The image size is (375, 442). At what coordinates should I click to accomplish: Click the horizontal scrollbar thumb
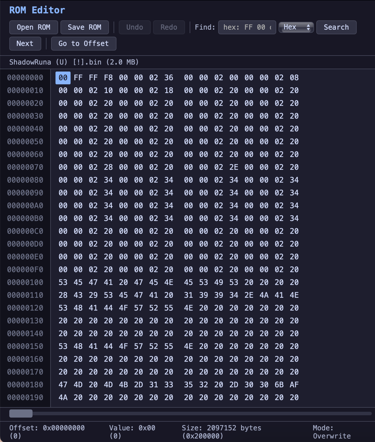coord(21,413)
